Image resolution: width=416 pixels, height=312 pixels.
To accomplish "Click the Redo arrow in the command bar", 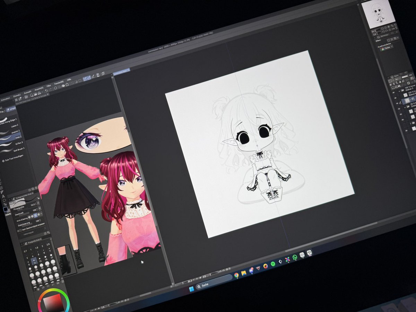I will tap(51, 89).
